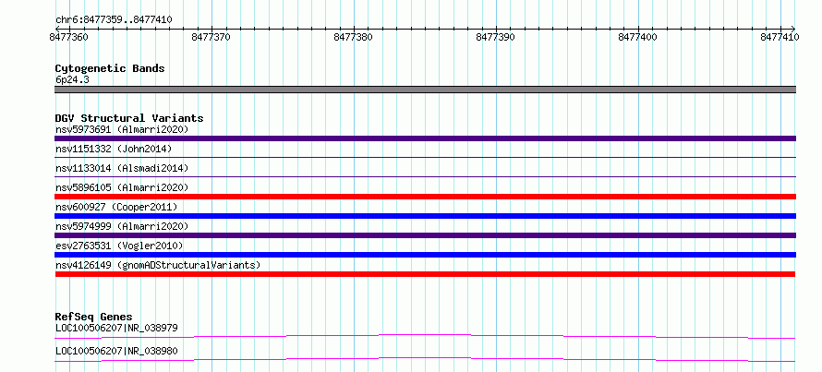
Task: Open variant nsv5973691 (Almarri2020) label
Action: pyautogui.click(x=122, y=129)
